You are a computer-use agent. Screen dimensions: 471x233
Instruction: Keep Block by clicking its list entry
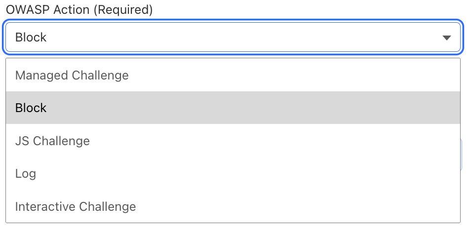point(31,108)
